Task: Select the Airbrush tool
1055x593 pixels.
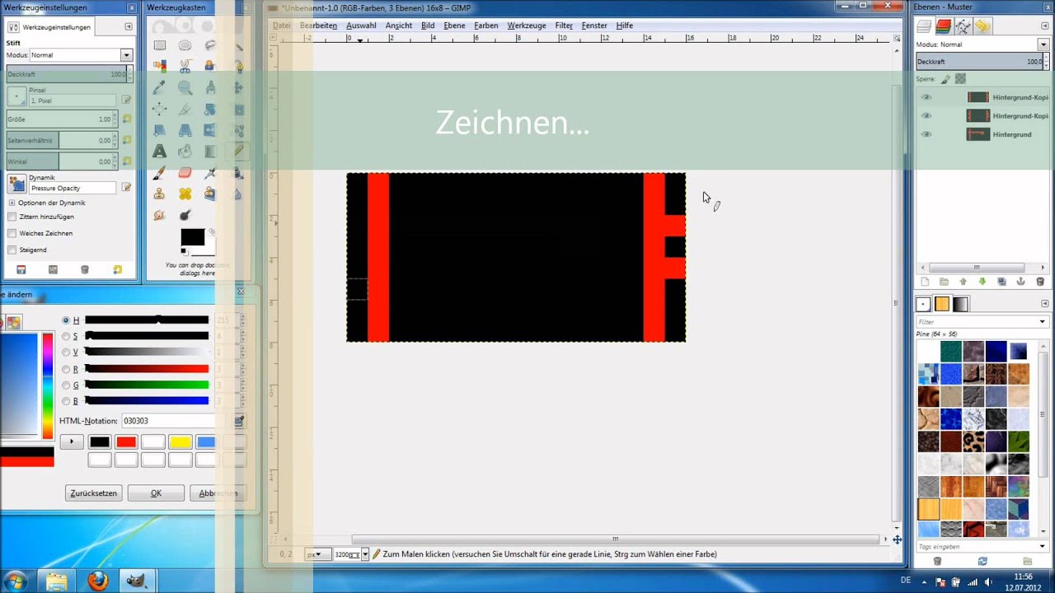Action: tap(210, 173)
